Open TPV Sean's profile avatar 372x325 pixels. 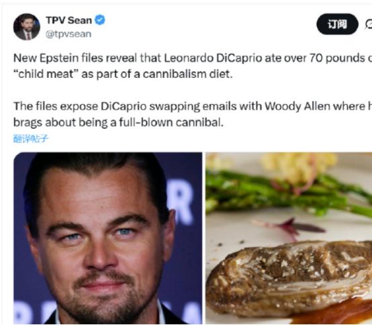[x=27, y=27]
